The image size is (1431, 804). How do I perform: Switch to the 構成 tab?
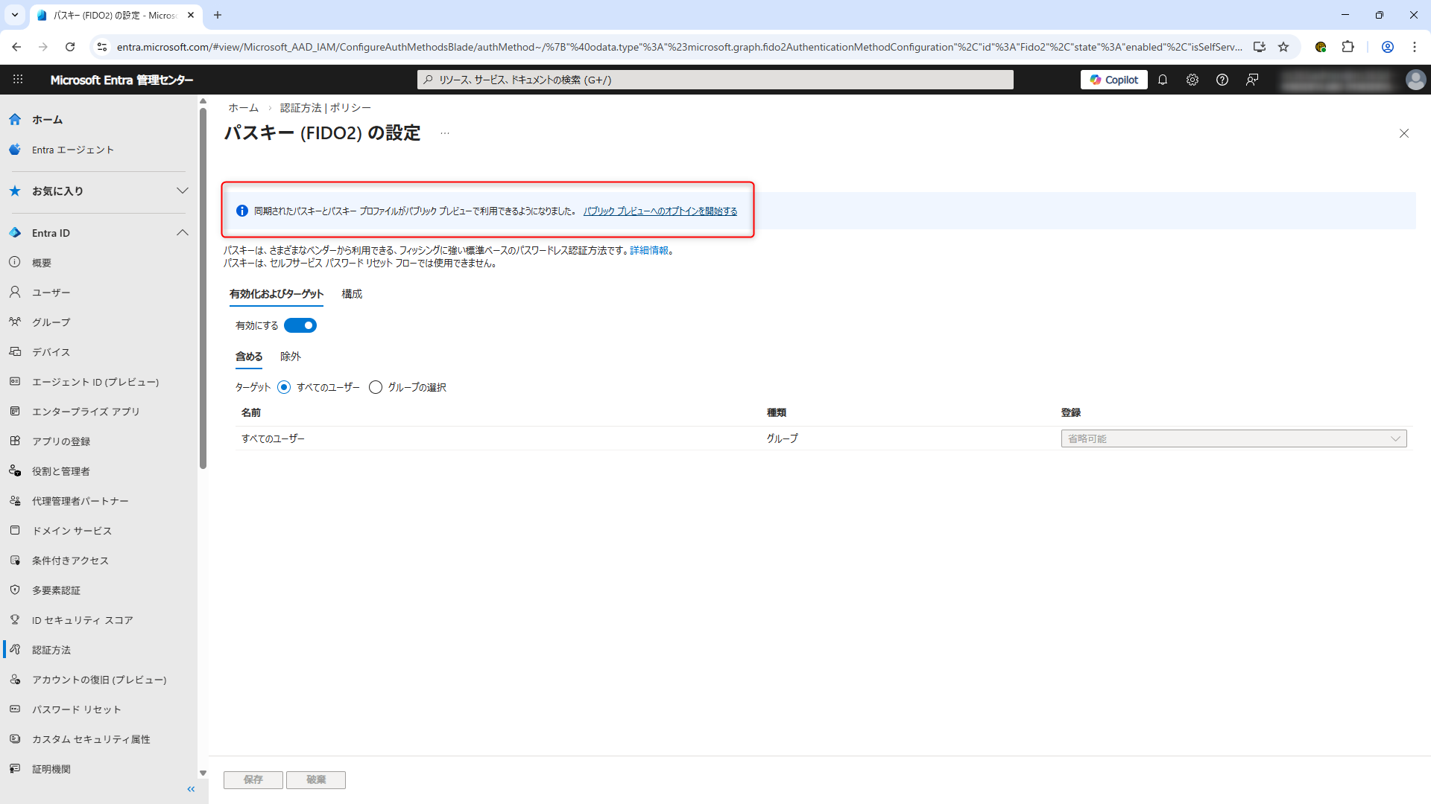352,294
